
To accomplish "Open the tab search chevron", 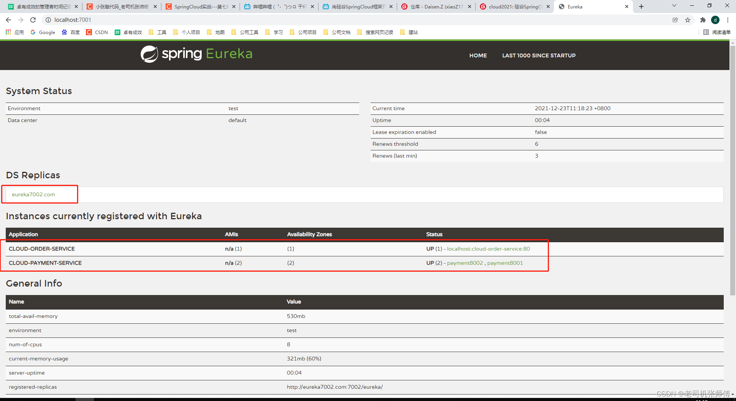I will (x=674, y=6).
